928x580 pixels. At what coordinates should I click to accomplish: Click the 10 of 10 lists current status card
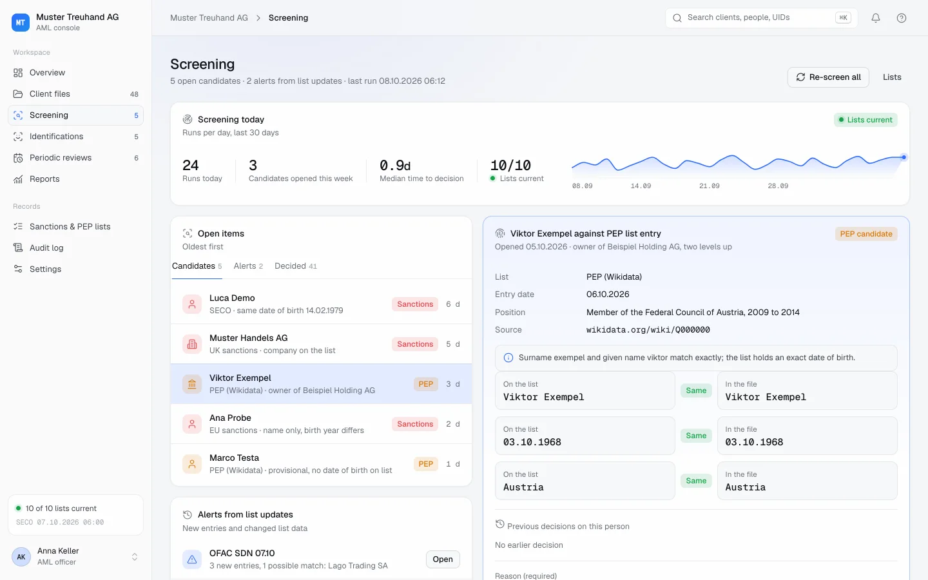(x=75, y=515)
